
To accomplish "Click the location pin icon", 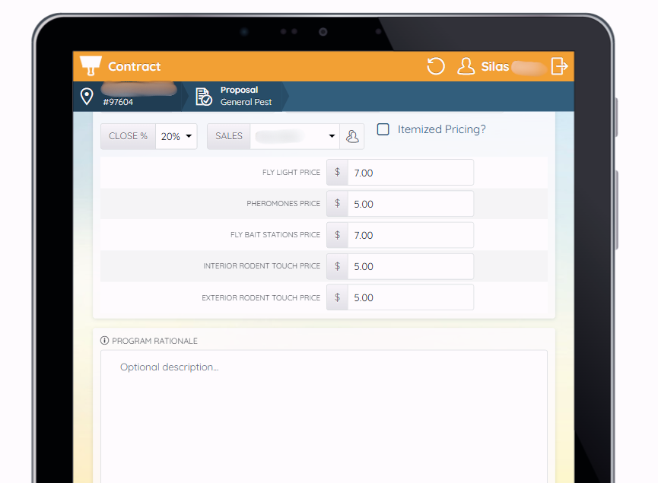I will (x=87, y=97).
